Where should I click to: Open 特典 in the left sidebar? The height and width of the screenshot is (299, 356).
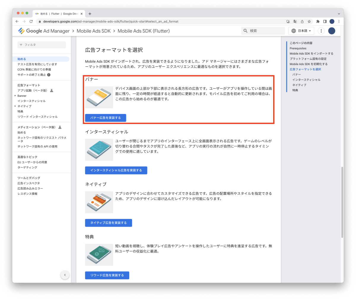(x=20, y=112)
